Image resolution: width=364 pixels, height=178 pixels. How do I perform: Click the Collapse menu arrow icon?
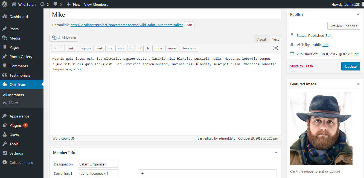pos(5,162)
